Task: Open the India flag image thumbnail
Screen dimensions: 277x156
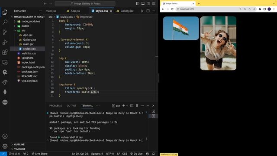Action: (181, 28)
